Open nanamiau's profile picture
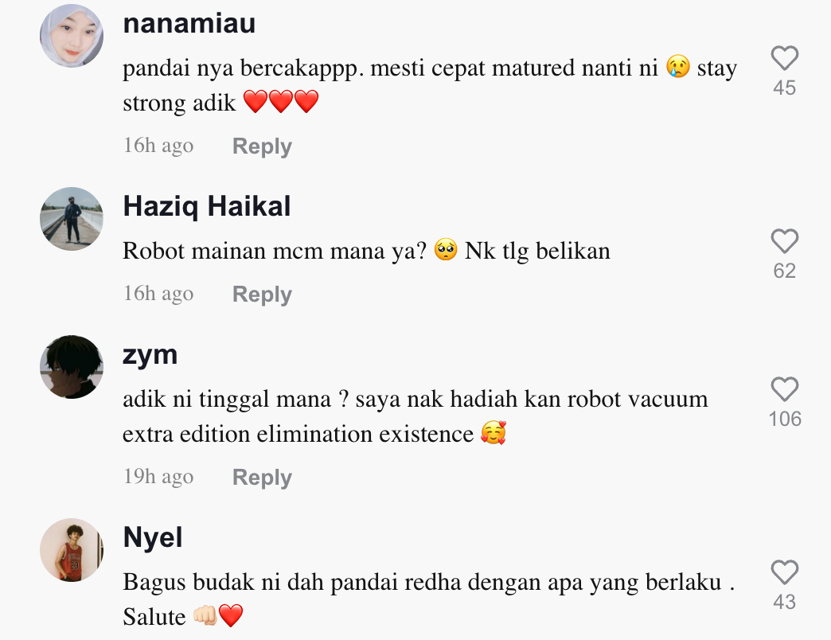This screenshot has height=640, width=831. tap(72, 36)
